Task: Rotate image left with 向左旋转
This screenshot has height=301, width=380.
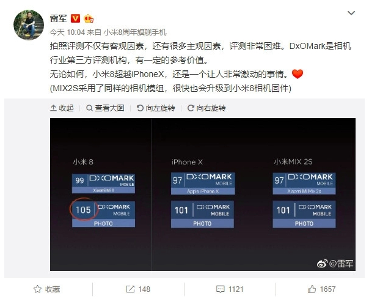Action: click(x=156, y=108)
